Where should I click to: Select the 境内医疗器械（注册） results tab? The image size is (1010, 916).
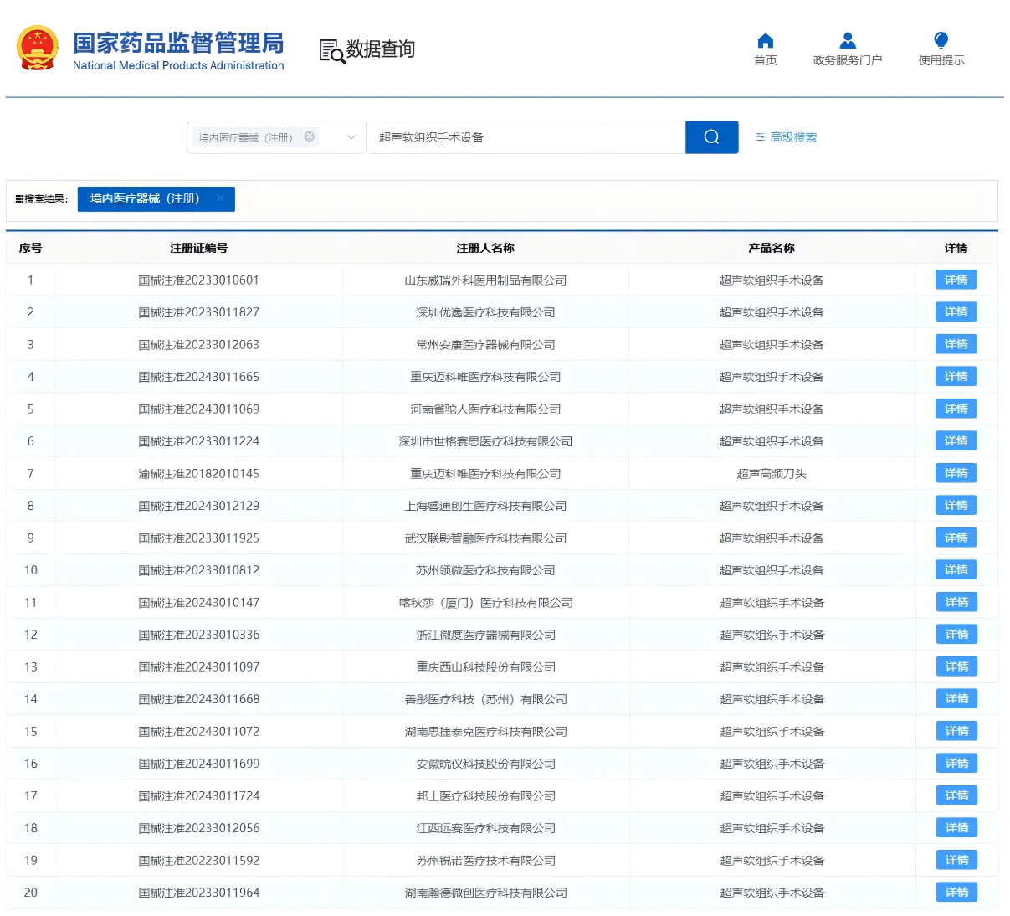tap(145, 198)
